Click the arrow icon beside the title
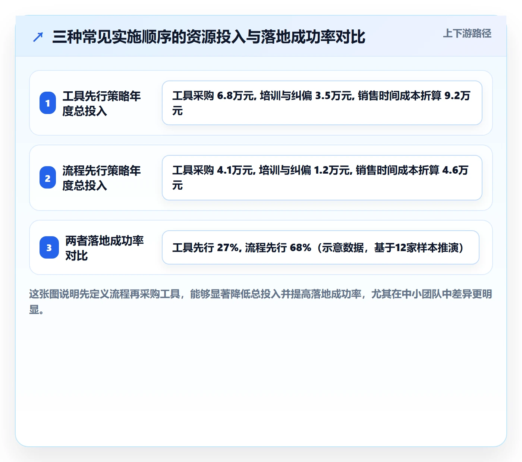Screen dimensions: 522x462 click(38, 37)
